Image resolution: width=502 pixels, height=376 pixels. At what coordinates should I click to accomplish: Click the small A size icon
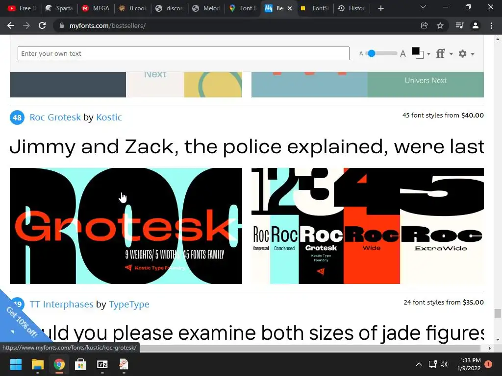[361, 54]
